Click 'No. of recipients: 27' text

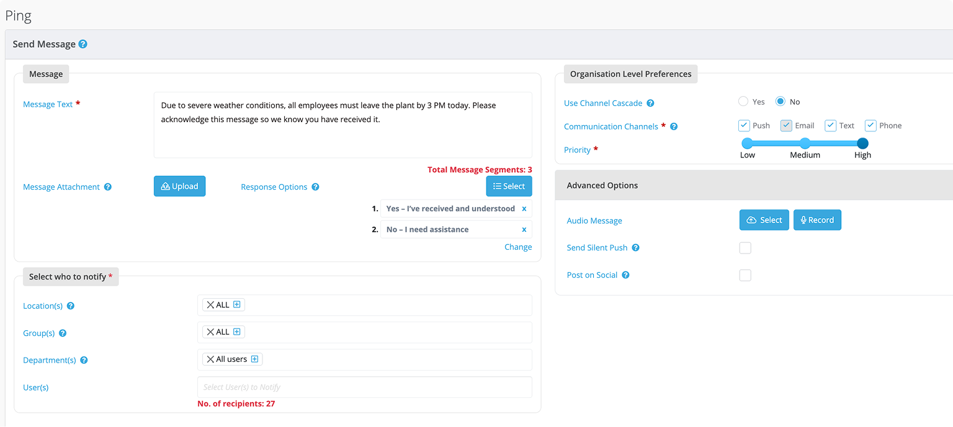[x=236, y=403]
